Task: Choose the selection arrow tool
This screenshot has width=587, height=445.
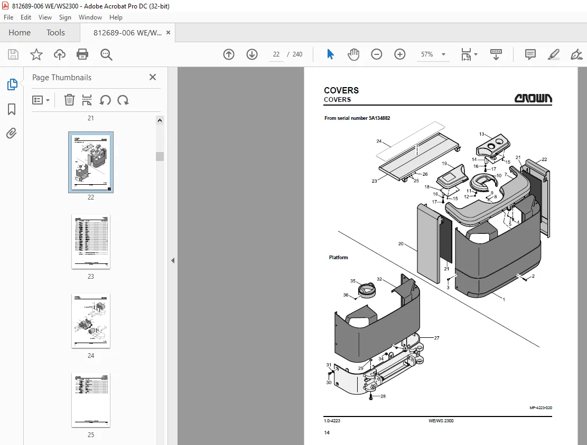Action: pyautogui.click(x=330, y=54)
